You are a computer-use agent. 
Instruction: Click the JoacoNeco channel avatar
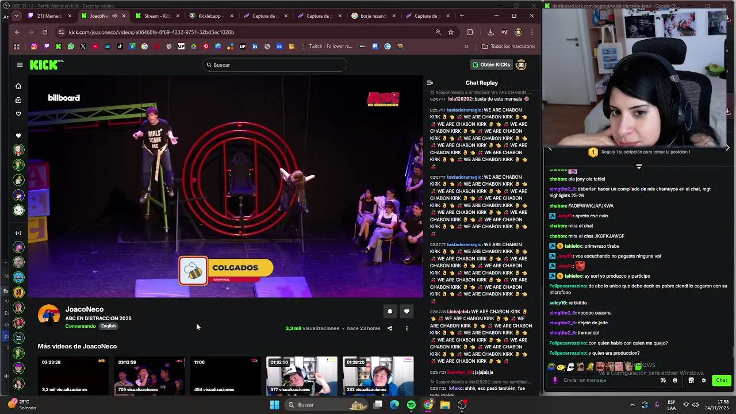(49, 315)
